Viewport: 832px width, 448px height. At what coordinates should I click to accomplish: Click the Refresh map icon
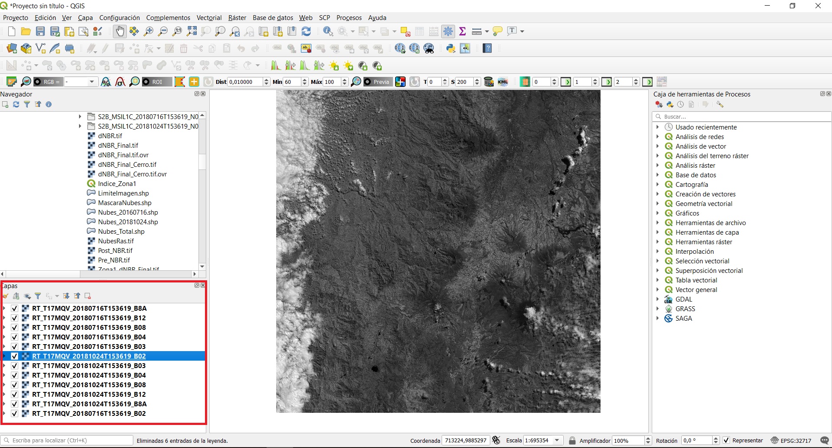coord(306,31)
